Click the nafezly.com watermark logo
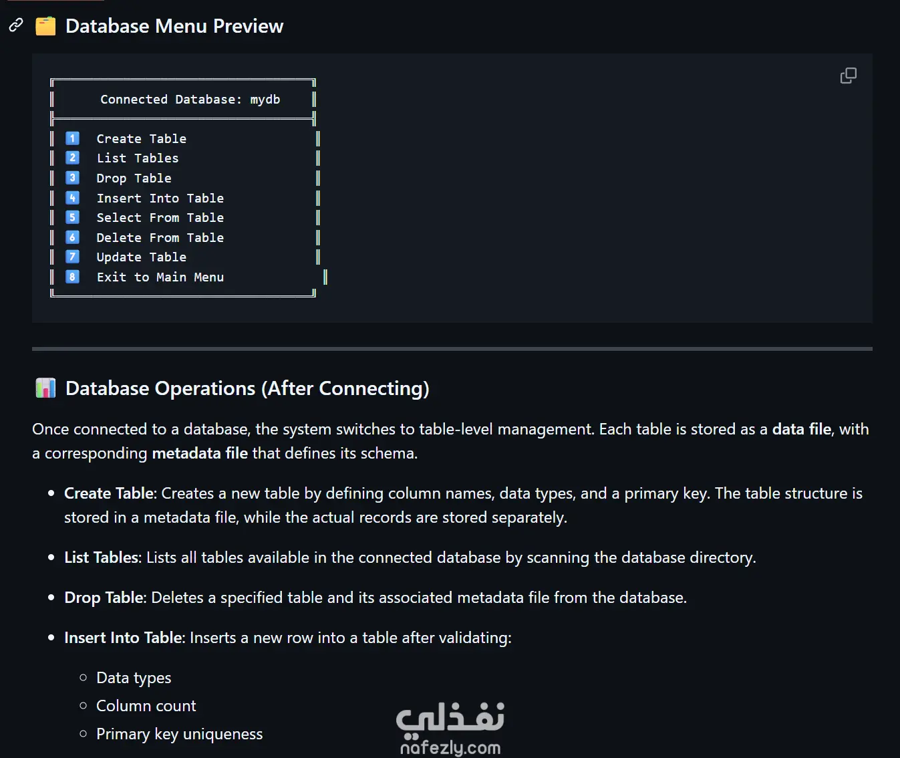 pyautogui.click(x=450, y=729)
